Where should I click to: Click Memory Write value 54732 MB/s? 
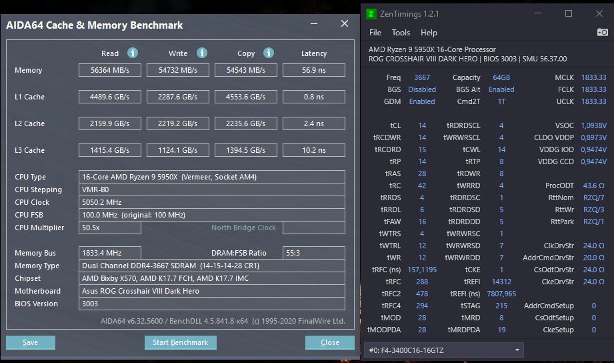178,70
